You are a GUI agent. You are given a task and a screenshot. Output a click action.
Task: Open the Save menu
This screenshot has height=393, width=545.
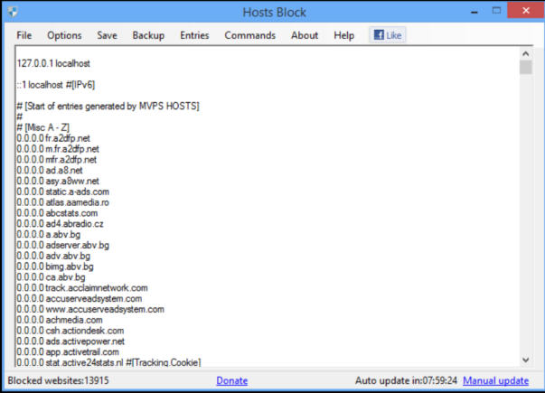pyautogui.click(x=107, y=35)
